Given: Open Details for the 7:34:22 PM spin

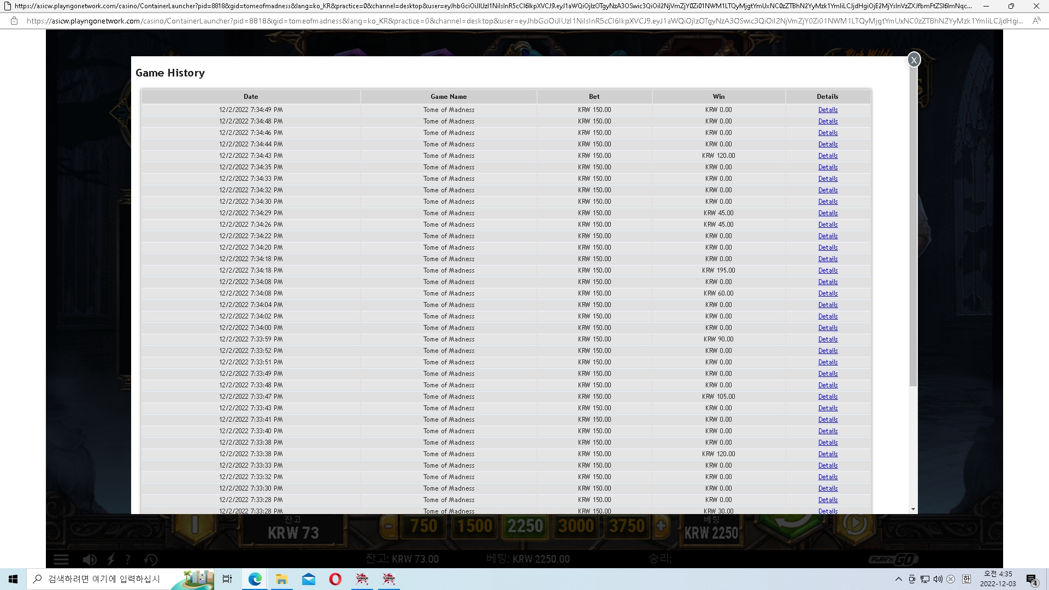Looking at the screenshot, I should click(x=828, y=236).
